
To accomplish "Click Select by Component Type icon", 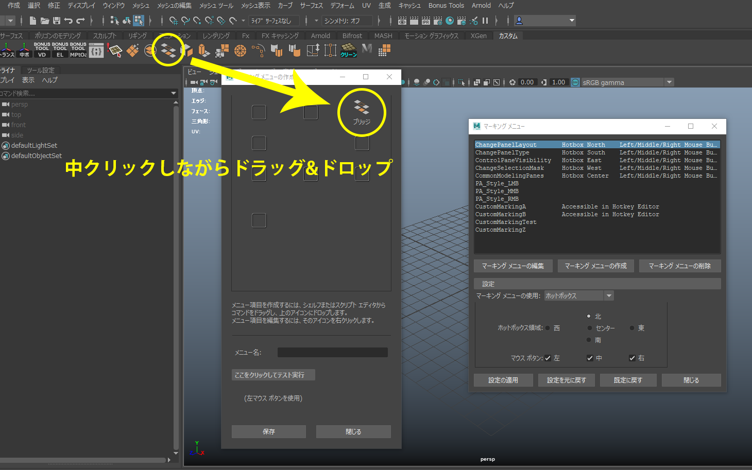I will pos(139,21).
